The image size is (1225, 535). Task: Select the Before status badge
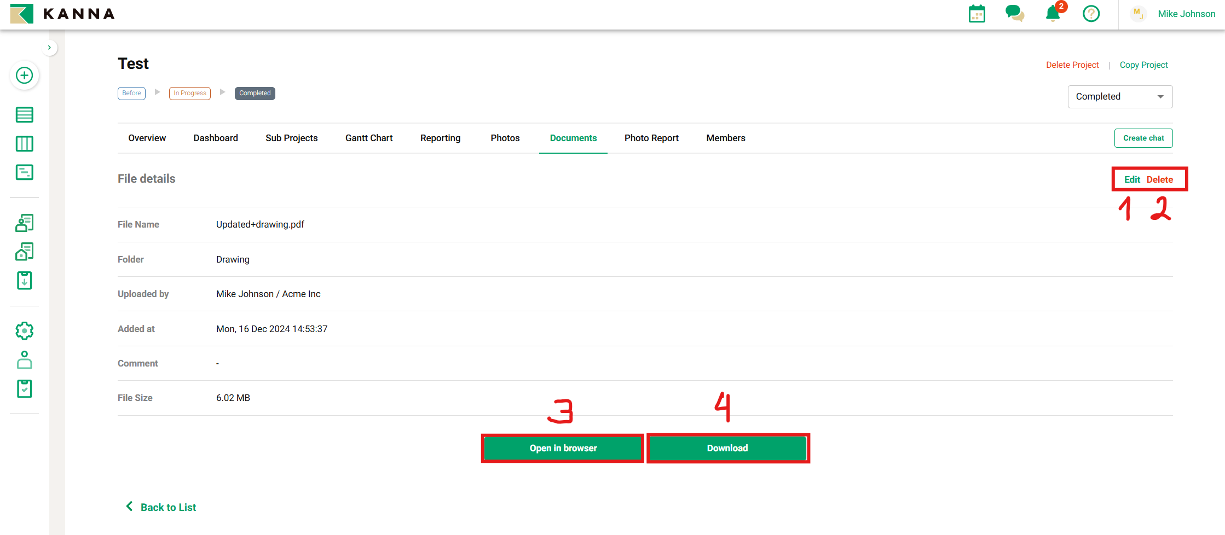(x=131, y=94)
